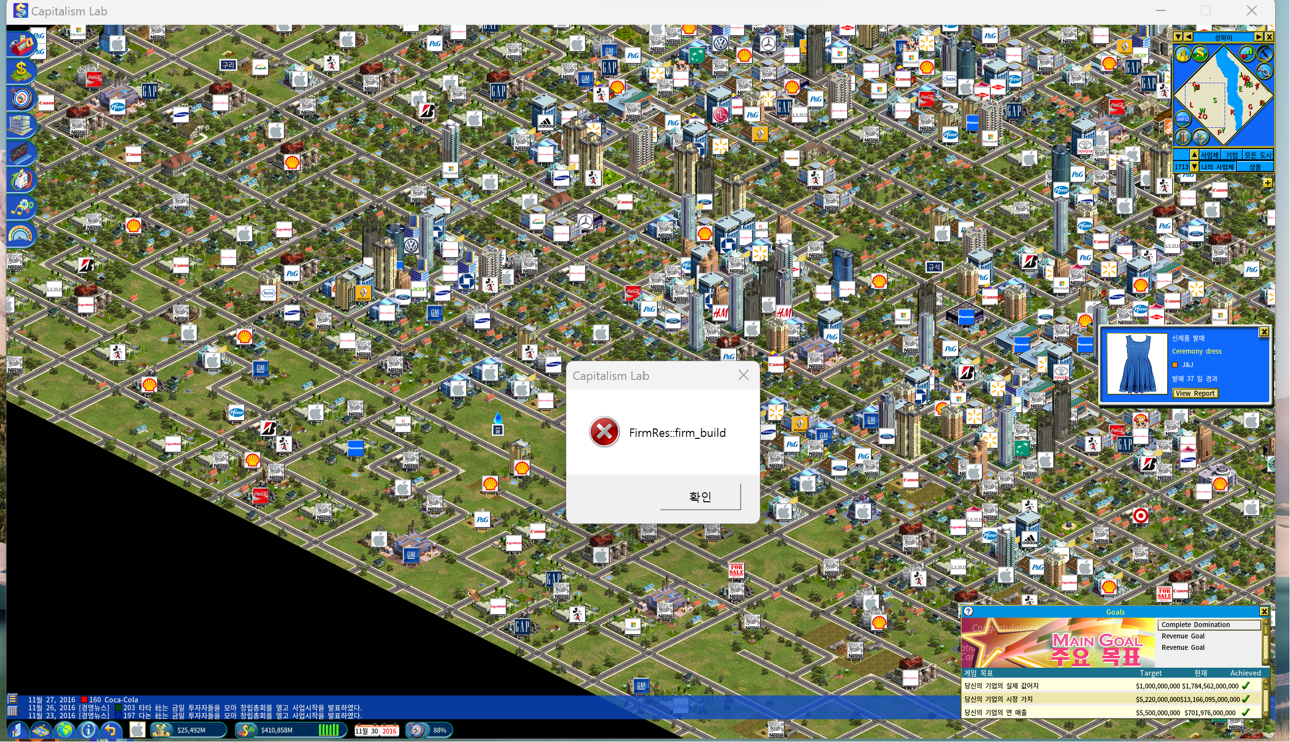Open help in the Goals panel
The image size is (1290, 742).
968,611
